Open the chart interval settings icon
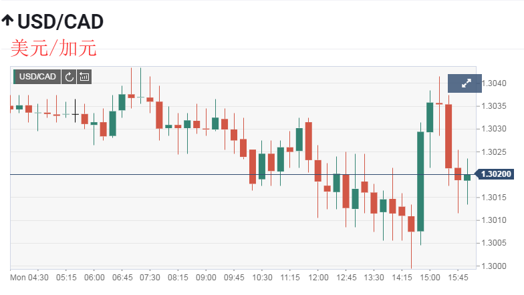Image resolution: width=524 pixels, height=295 pixels. 84,77
